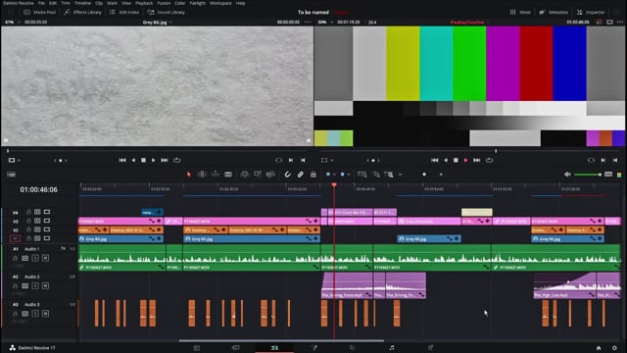Screen dimensions: 627x353
Task: Disable the V2 video track
Action: pyautogui.click(x=47, y=229)
